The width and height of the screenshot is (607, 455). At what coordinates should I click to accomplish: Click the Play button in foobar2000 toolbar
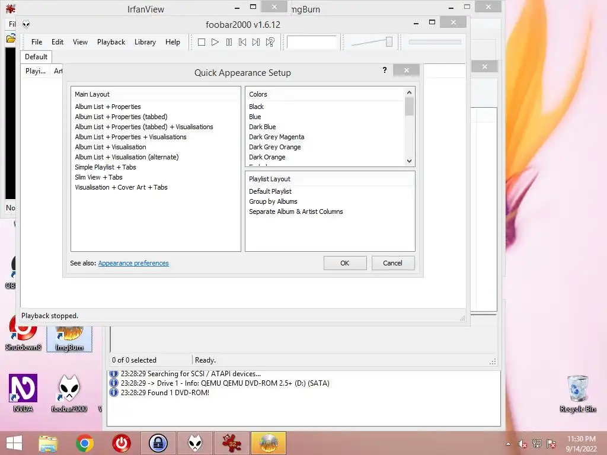[215, 42]
